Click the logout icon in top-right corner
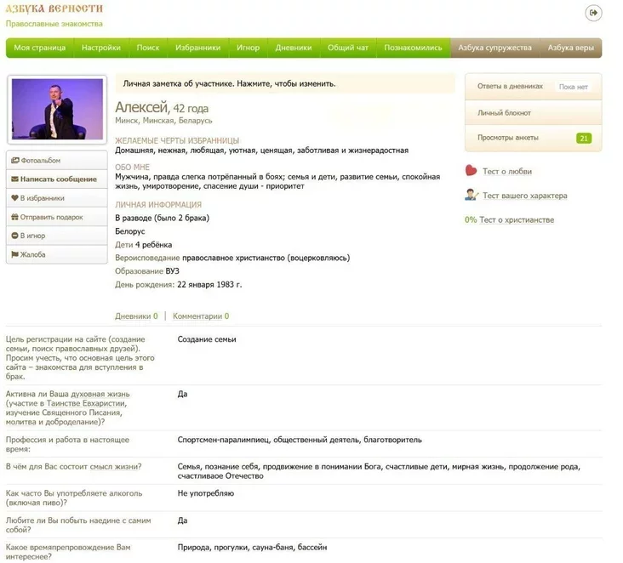 point(593,13)
